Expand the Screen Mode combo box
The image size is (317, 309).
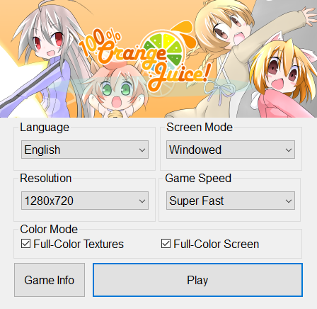click(231, 150)
